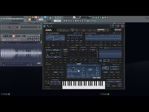Open the lower dropdown beside the LFO waveform
This screenshot has height=112, width=149.
(115, 69)
